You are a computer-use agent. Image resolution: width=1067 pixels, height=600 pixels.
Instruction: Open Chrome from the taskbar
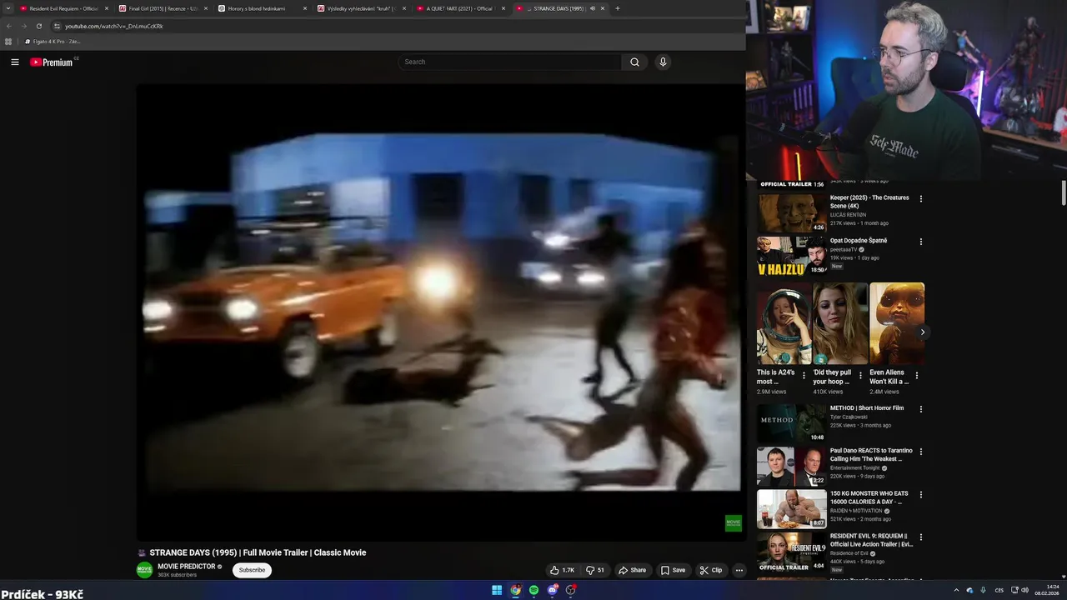pos(515,590)
